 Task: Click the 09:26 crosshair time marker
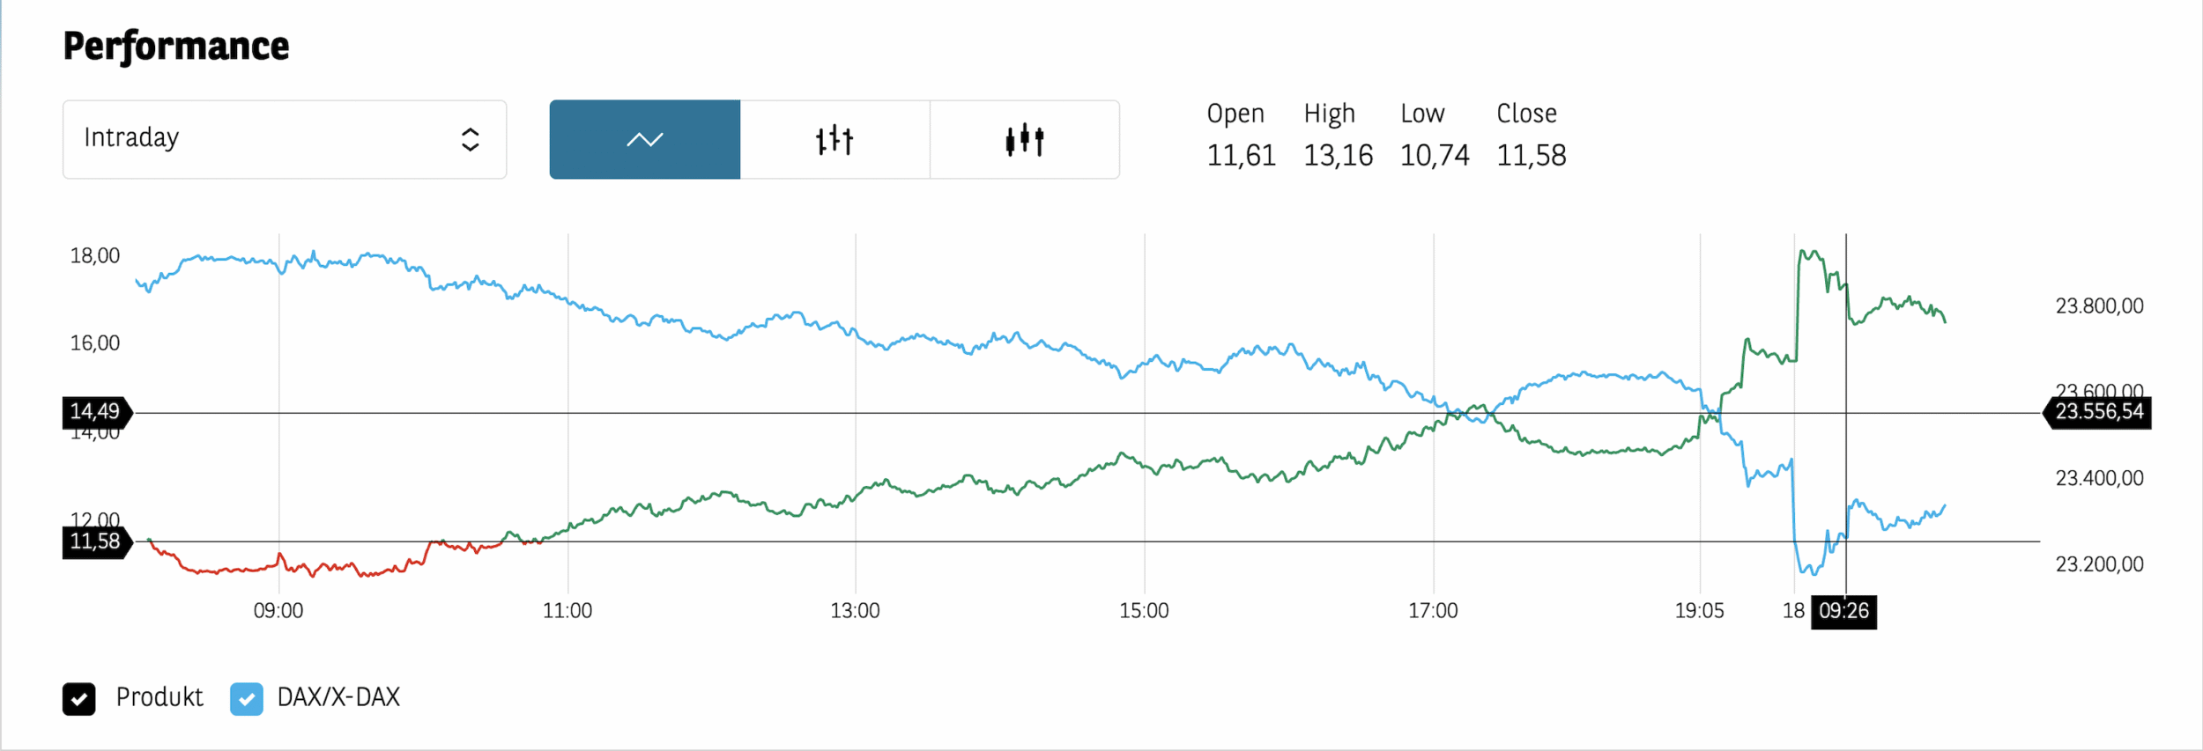tap(1843, 611)
